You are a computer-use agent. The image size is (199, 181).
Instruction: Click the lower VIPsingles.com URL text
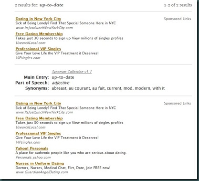28,142
